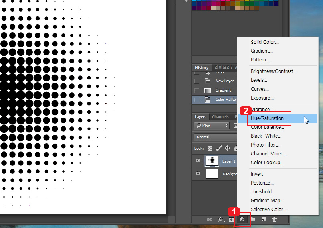
Task: Select Exposure... adjustment
Action: point(262,98)
